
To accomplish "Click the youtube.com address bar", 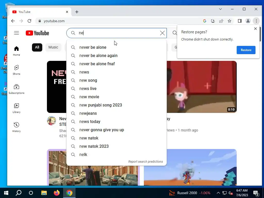I will pyautogui.click(x=118, y=21).
